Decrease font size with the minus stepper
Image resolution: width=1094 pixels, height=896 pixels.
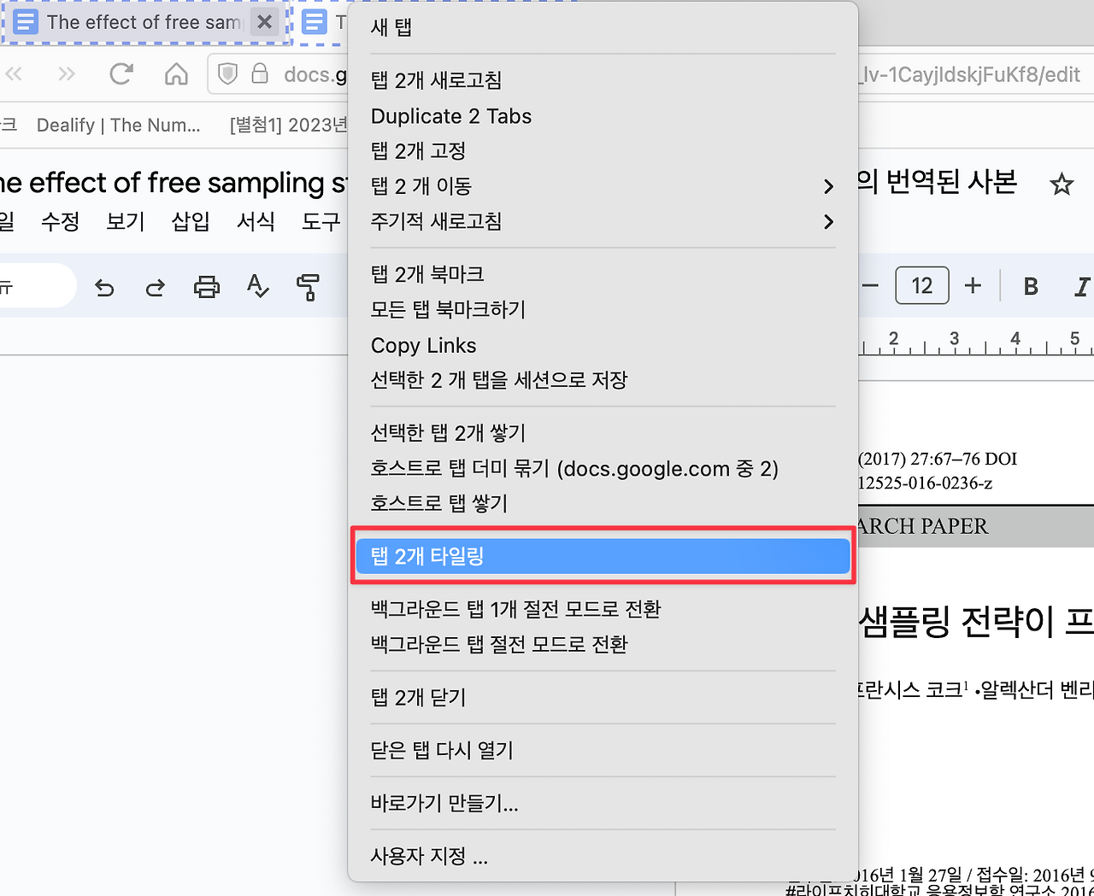point(871,285)
